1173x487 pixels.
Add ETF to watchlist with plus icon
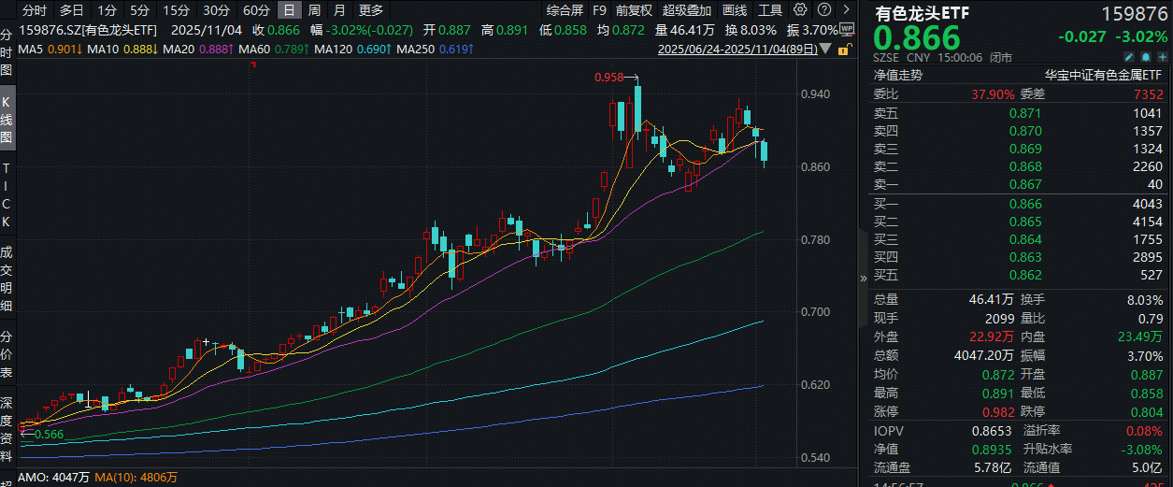click(1163, 57)
